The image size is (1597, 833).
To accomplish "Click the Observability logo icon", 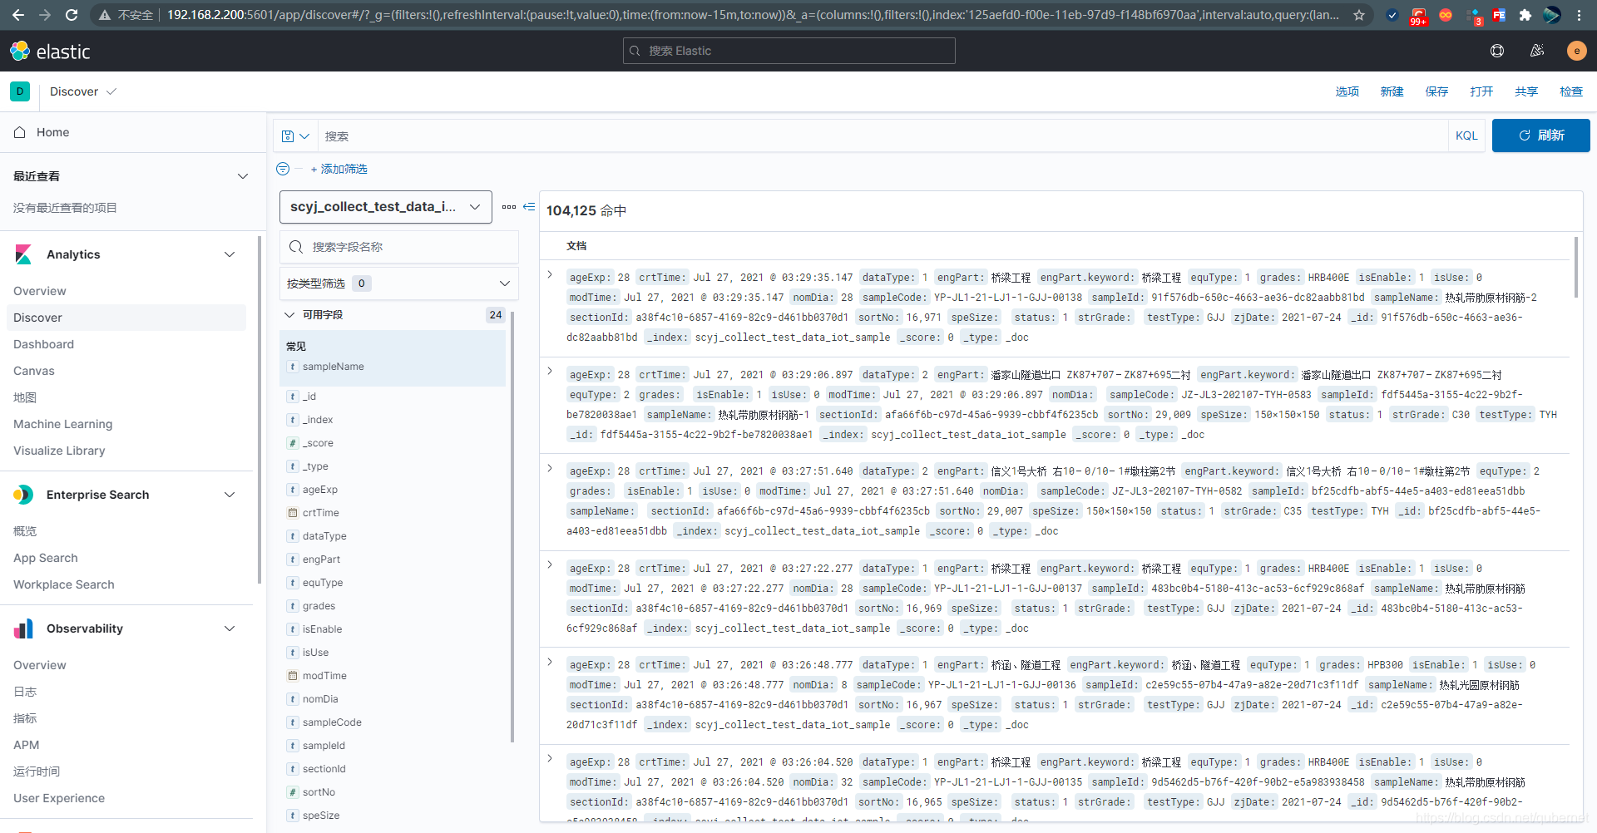I will 23,628.
